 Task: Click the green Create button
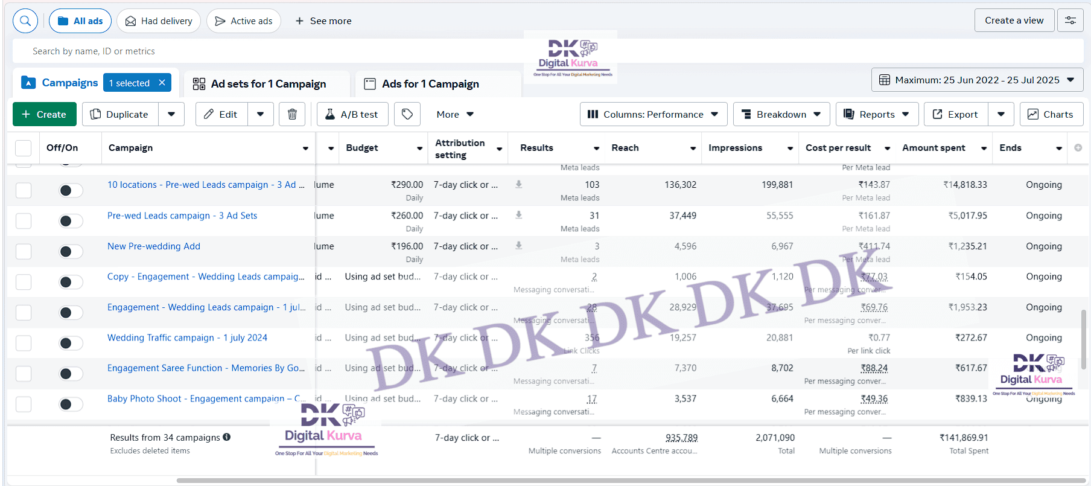click(44, 114)
